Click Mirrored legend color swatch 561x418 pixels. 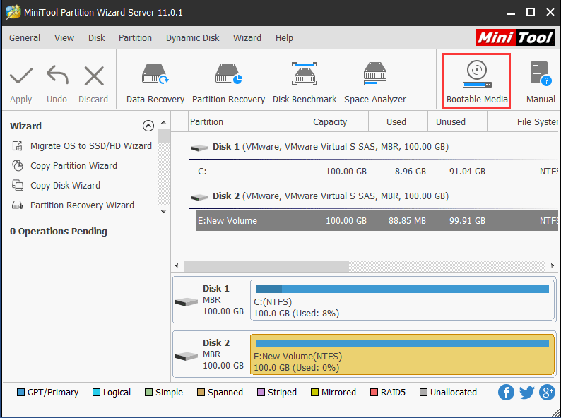pyautogui.click(x=314, y=393)
